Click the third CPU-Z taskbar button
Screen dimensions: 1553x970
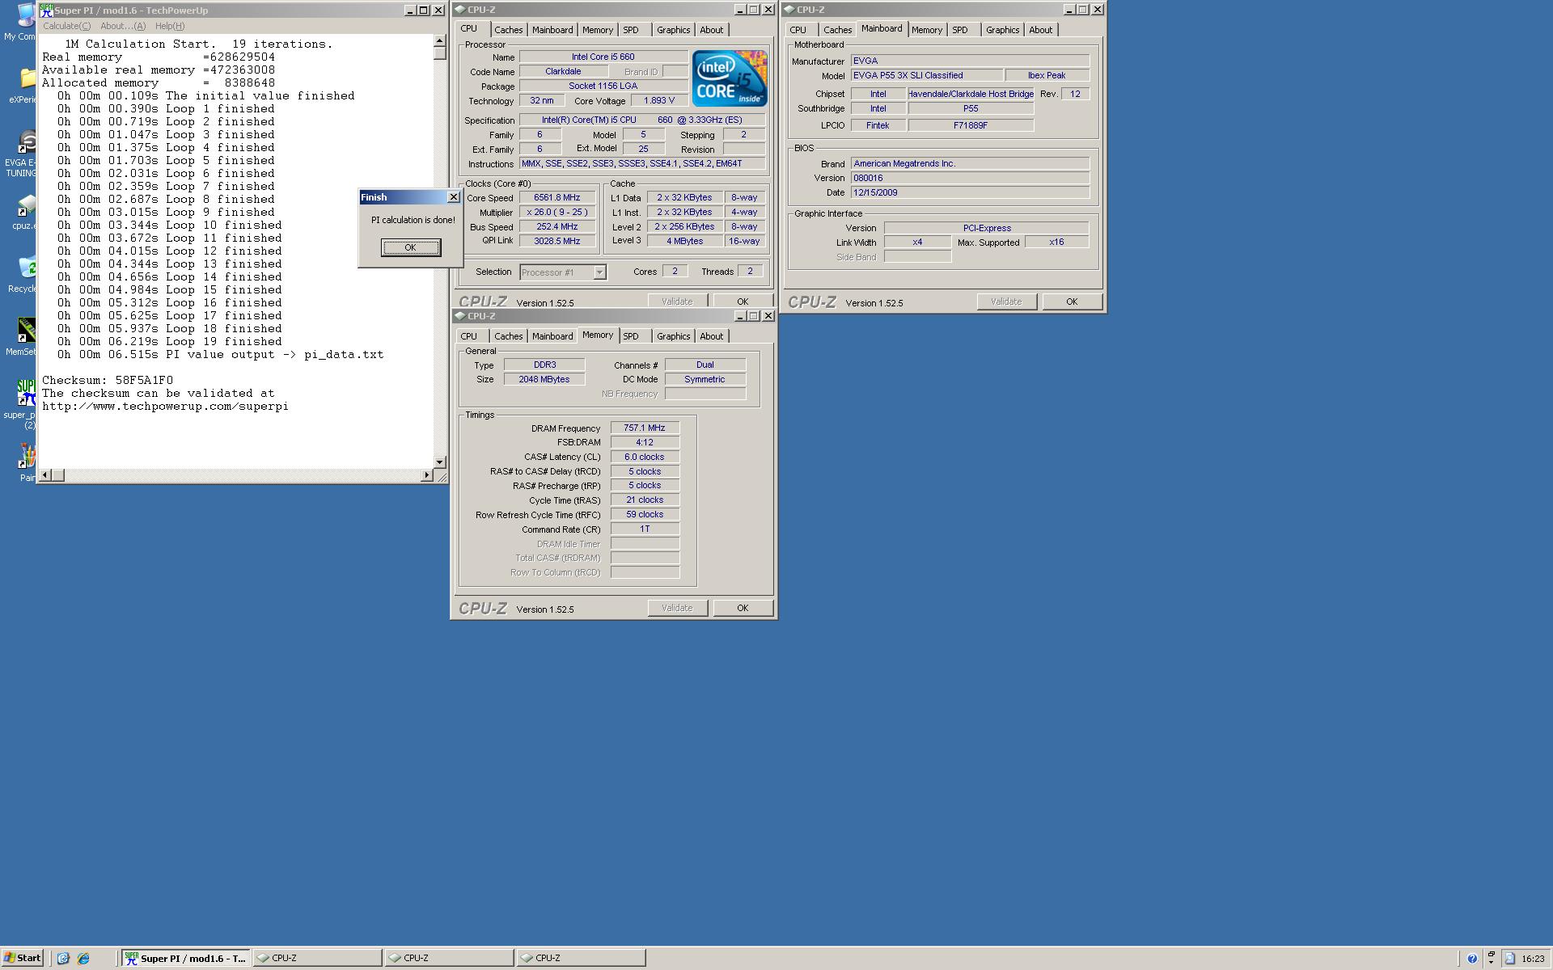point(581,958)
